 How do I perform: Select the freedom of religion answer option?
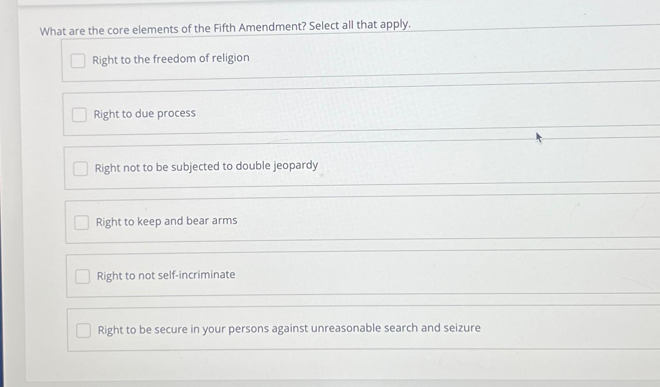tap(170, 58)
